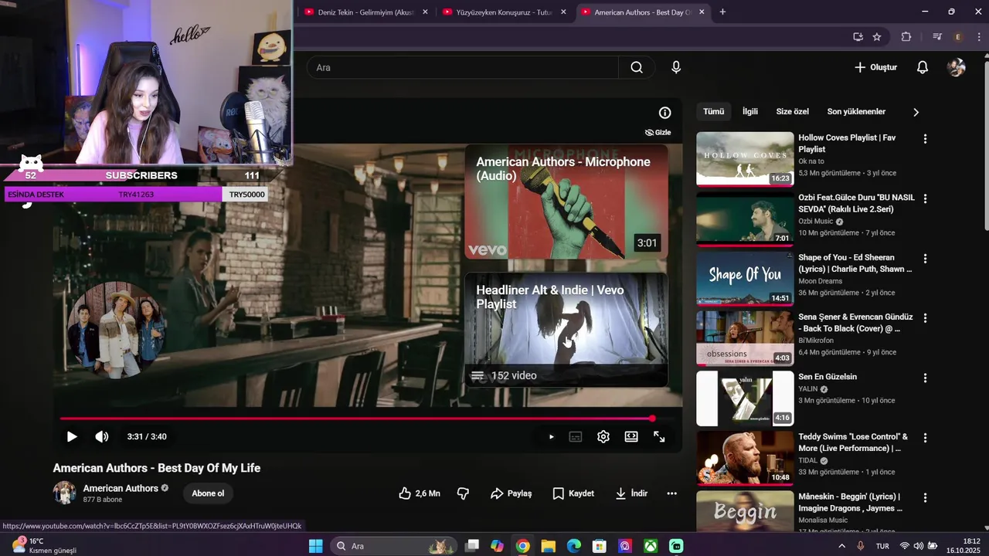This screenshot has width=989, height=556.
Task: Click the İndir download button
Action: (x=631, y=493)
